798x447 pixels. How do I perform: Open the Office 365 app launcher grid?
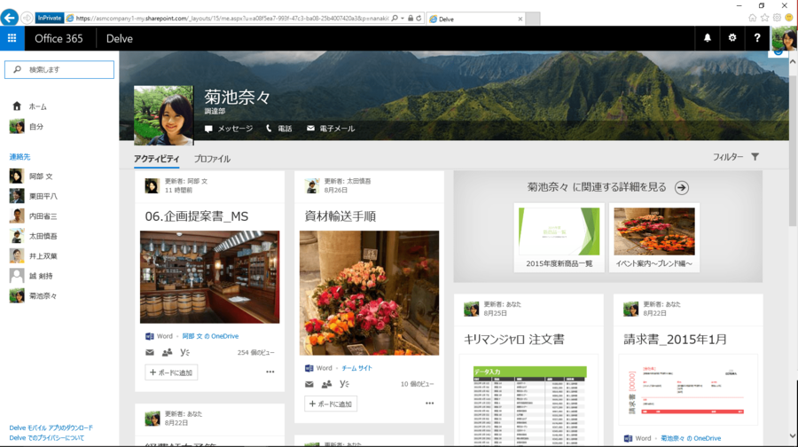[12, 38]
